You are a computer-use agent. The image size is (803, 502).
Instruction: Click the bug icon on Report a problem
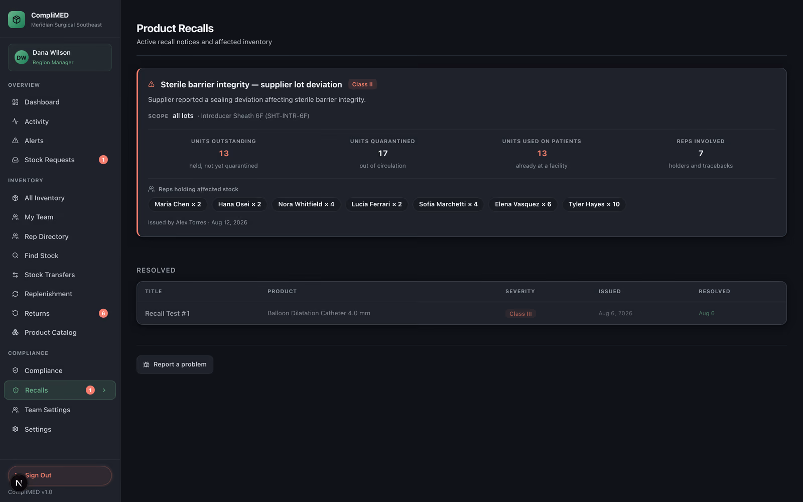(147, 364)
